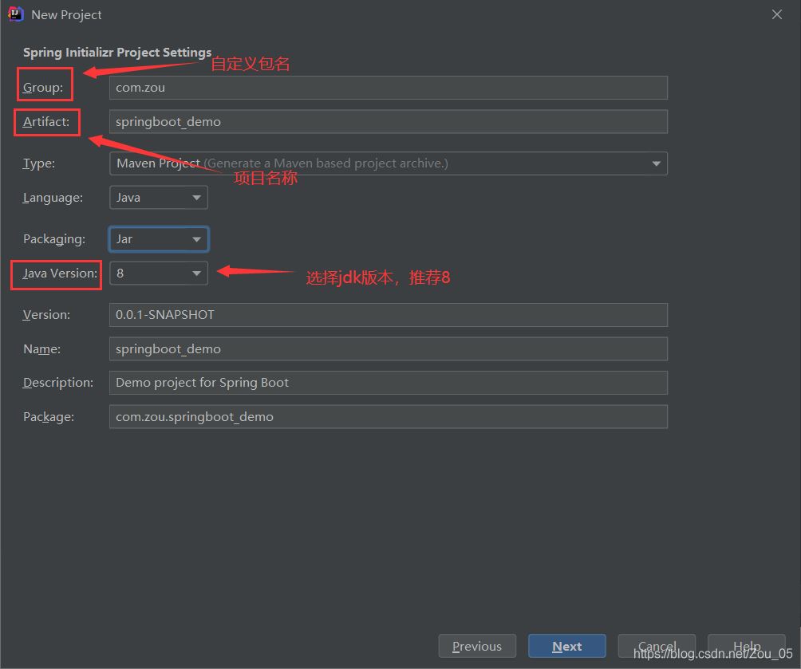Click the IntelliJ IDEA logo icon

[x=14, y=14]
